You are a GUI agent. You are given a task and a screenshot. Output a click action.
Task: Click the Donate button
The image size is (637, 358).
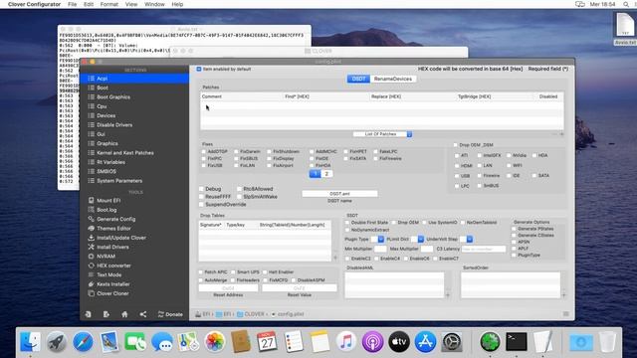point(170,314)
